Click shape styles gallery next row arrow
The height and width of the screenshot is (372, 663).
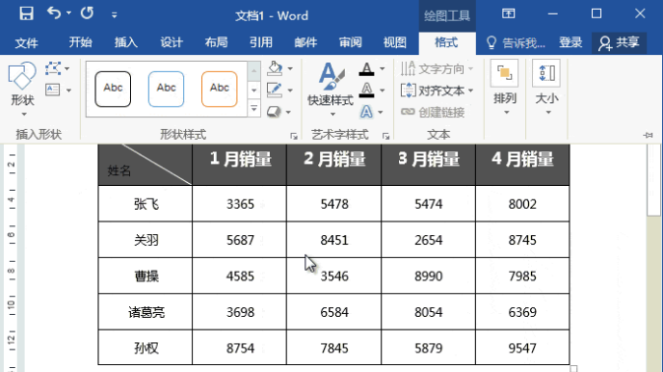click(254, 90)
